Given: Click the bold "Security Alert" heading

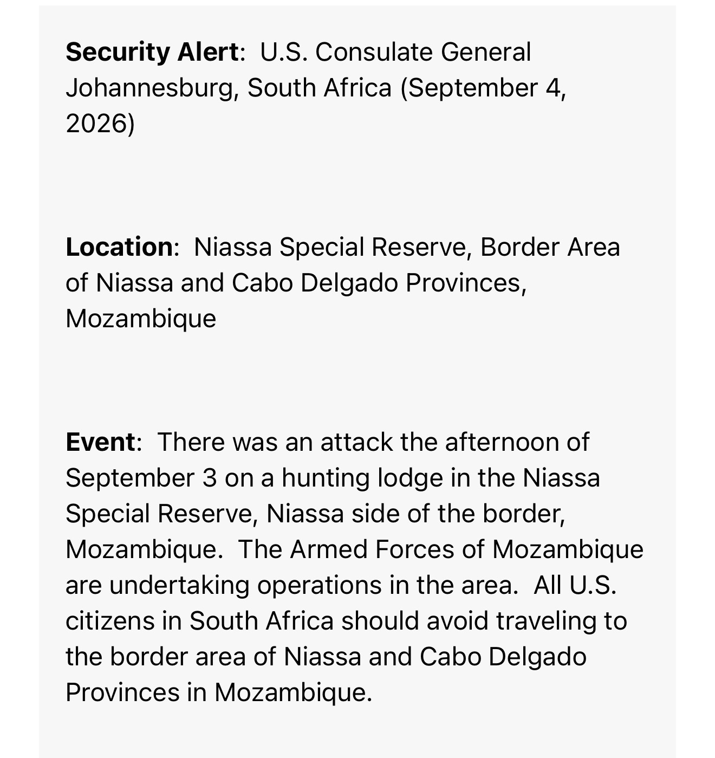Looking at the screenshot, I should click(152, 53).
